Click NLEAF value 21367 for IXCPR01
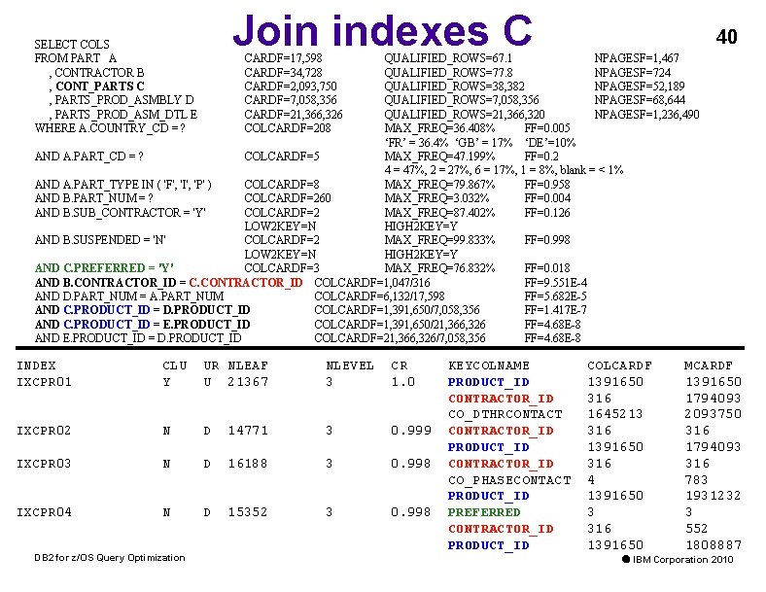 pos(248,382)
